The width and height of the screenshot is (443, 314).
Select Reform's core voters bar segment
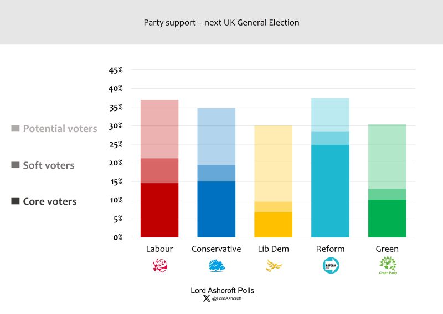pos(330,191)
